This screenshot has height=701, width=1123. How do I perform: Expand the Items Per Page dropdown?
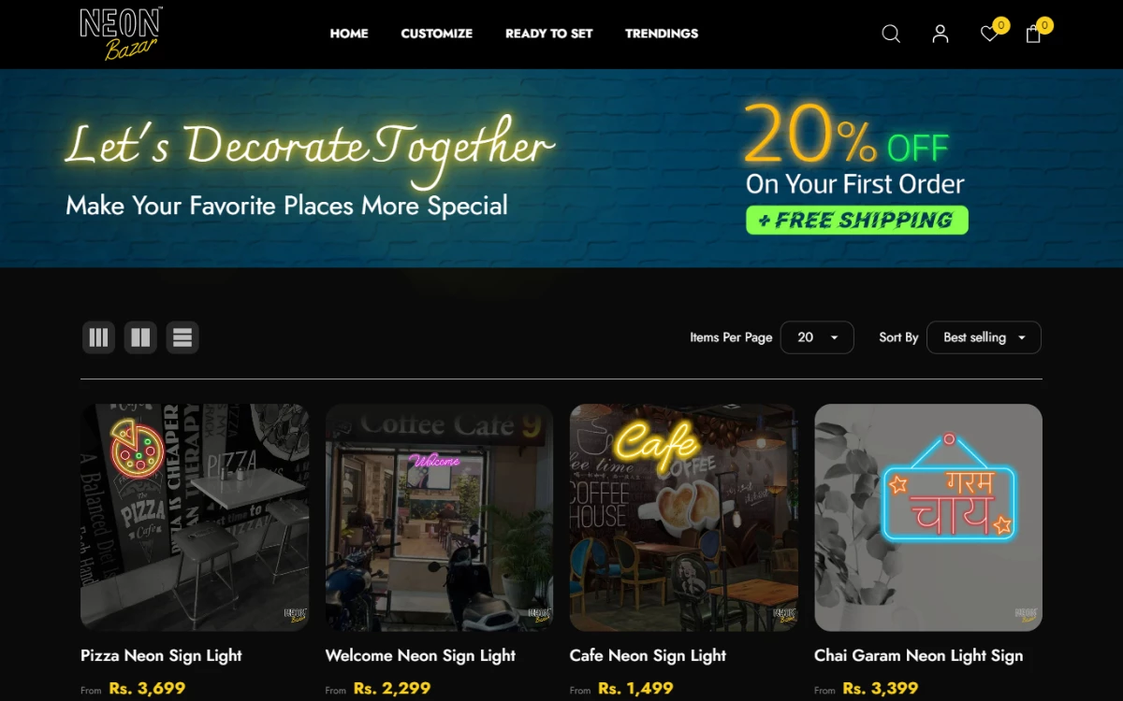click(x=817, y=337)
